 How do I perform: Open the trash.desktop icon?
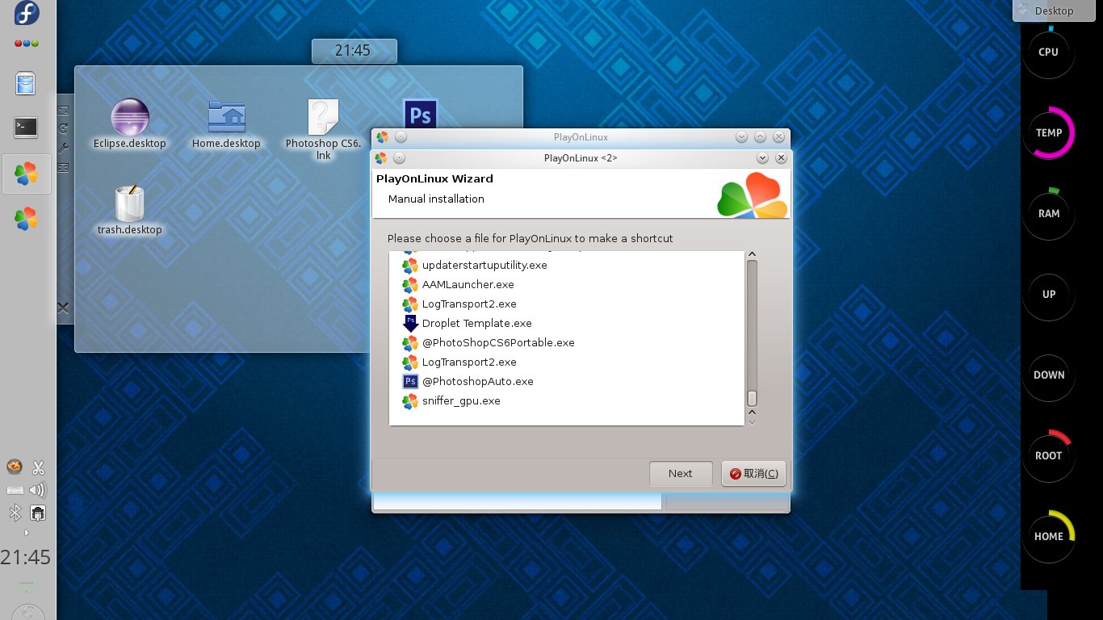(x=130, y=211)
